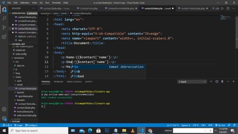Click UTF-8 encoding in status bar
The image size is (238, 134).
196,125
